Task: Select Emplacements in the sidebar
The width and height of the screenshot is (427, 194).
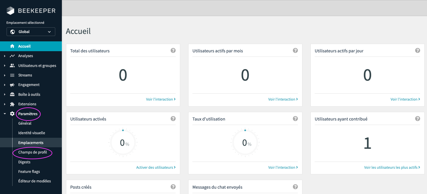Action: point(30,143)
